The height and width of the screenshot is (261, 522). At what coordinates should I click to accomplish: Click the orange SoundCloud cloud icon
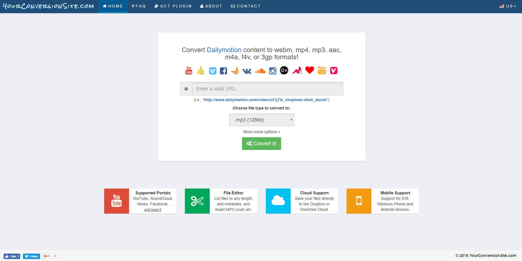pyautogui.click(x=260, y=71)
